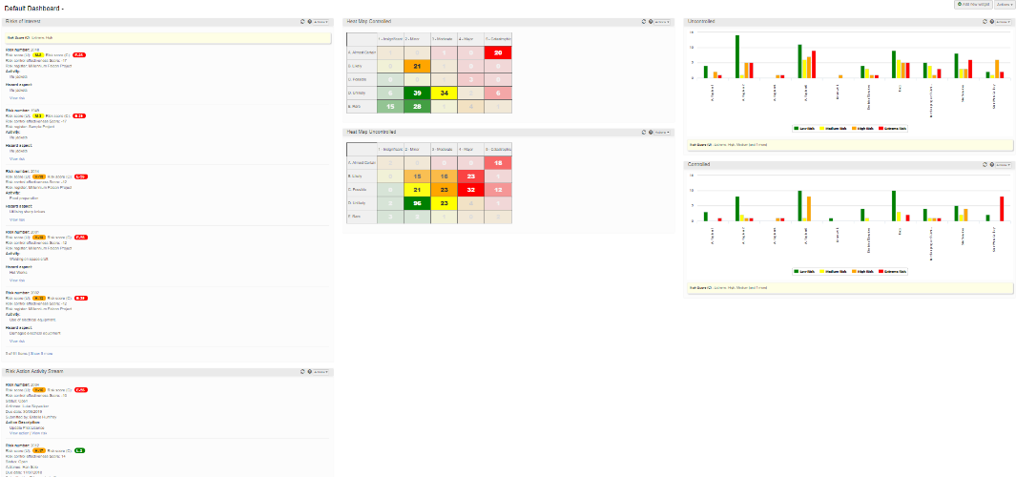Select red cell 20 in Heat Map Controlled
The image size is (1016, 477).
tap(498, 52)
